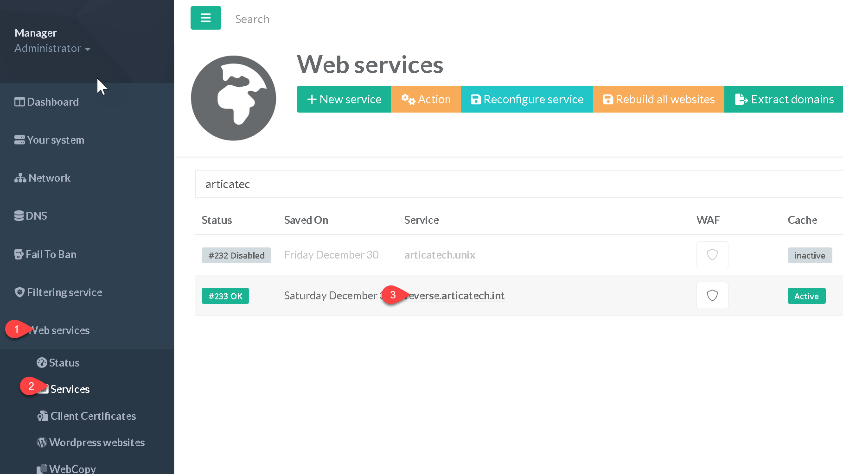Click the hamburger menu toggle button
843x474 pixels.
point(205,18)
